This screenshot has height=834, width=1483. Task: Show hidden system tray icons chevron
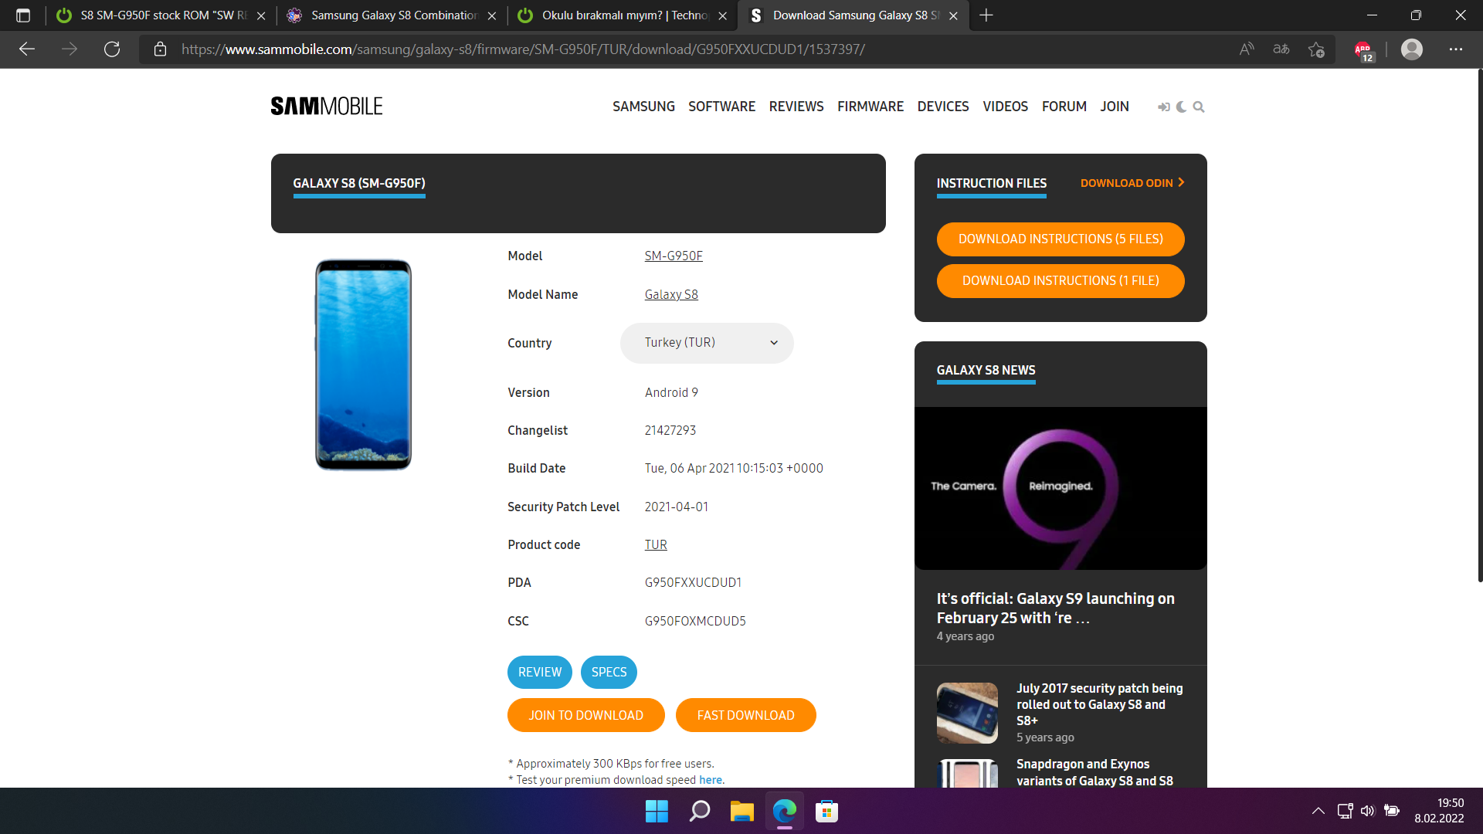[1318, 811]
